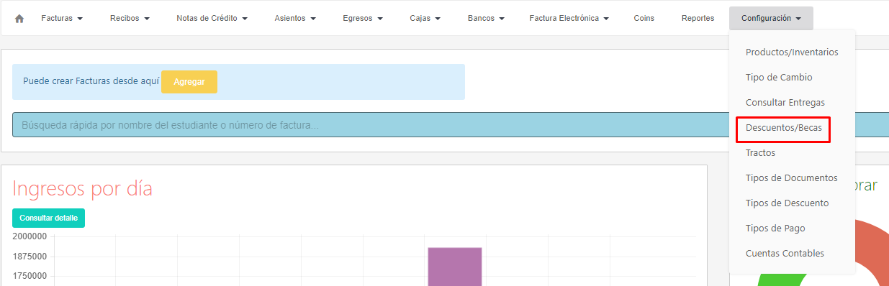Expand the Recibos dropdown

coord(130,19)
